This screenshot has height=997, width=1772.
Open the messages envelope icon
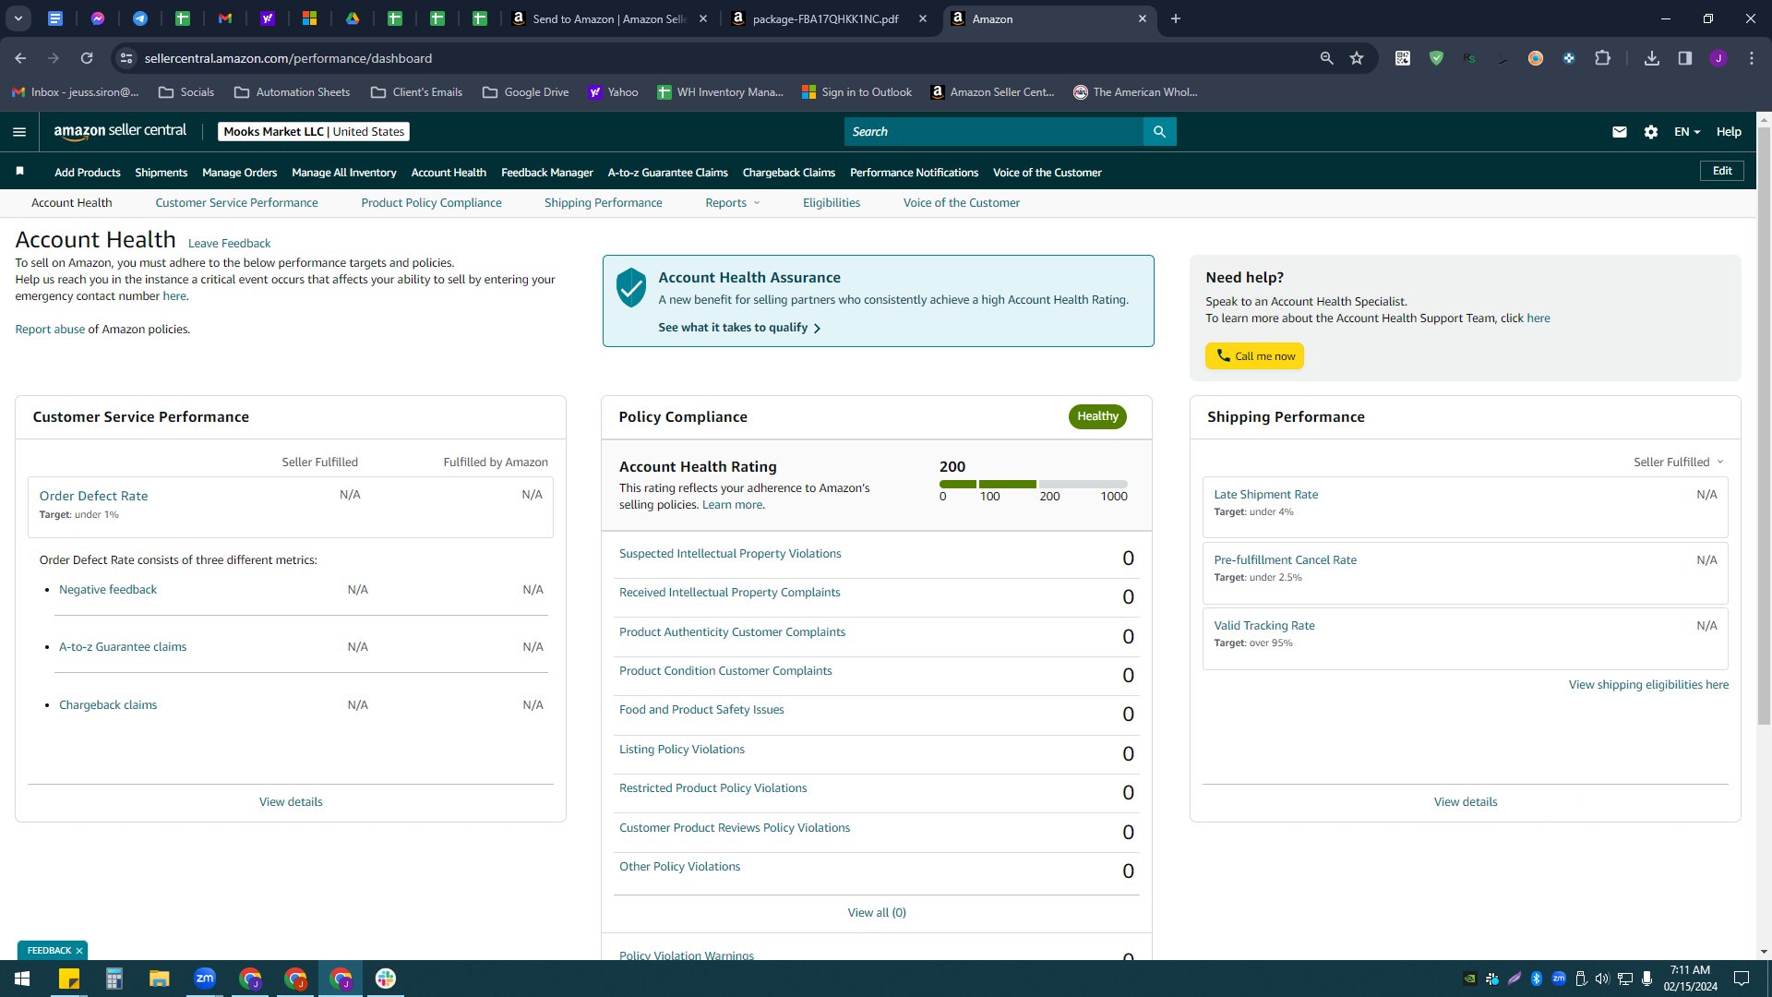click(x=1619, y=132)
